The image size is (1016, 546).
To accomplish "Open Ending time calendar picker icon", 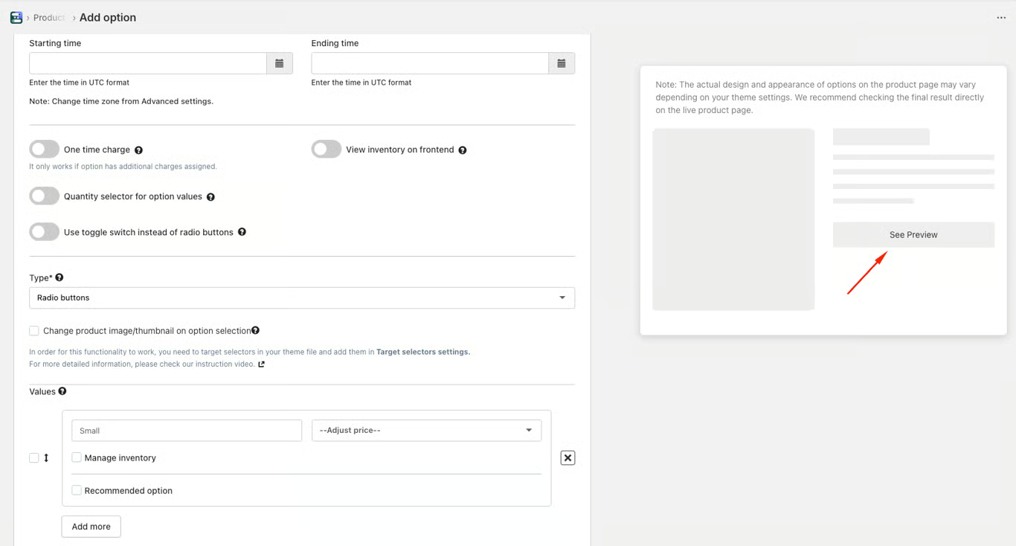I will click(562, 63).
